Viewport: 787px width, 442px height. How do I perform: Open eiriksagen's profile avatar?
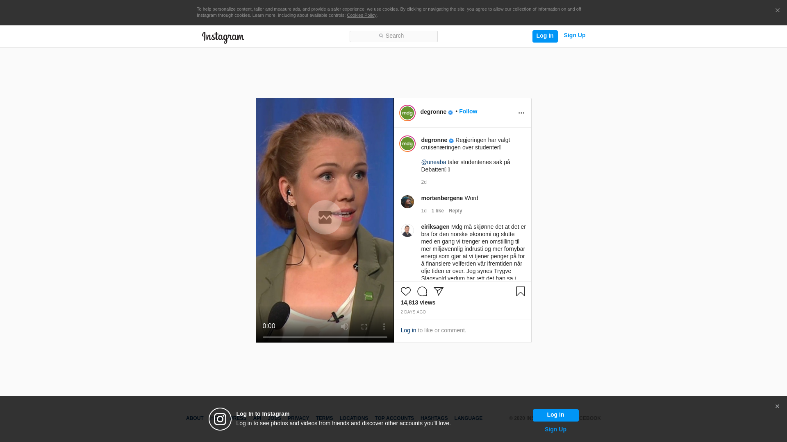pyautogui.click(x=407, y=230)
